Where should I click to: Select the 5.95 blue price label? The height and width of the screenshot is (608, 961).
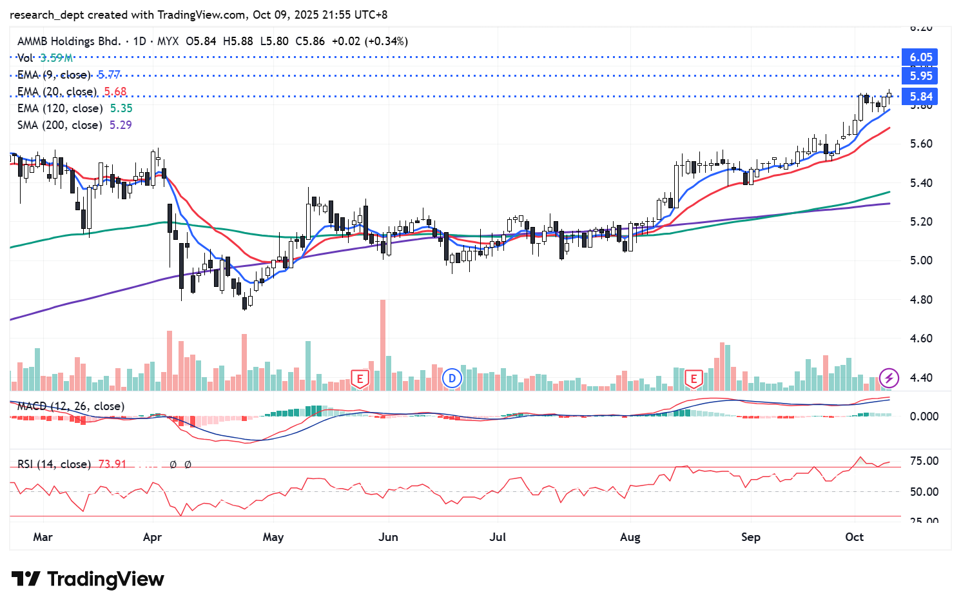click(x=920, y=76)
